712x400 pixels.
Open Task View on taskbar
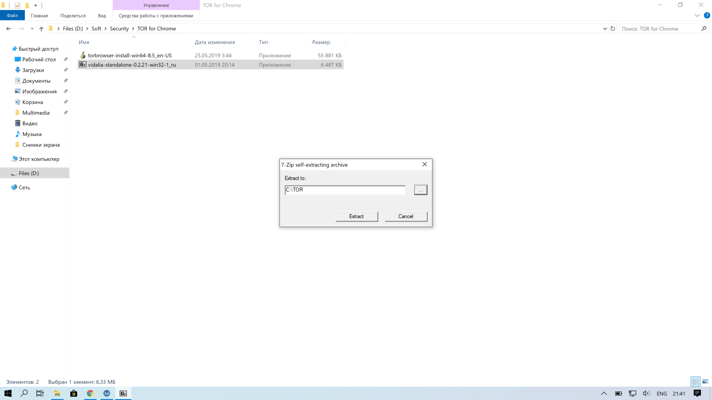pyautogui.click(x=40, y=393)
